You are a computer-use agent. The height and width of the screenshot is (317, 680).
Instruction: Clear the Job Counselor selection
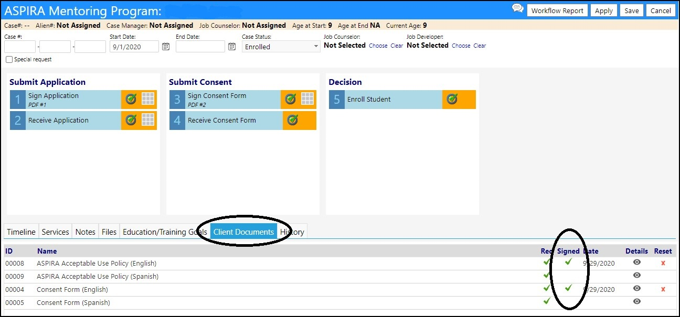[x=397, y=46]
